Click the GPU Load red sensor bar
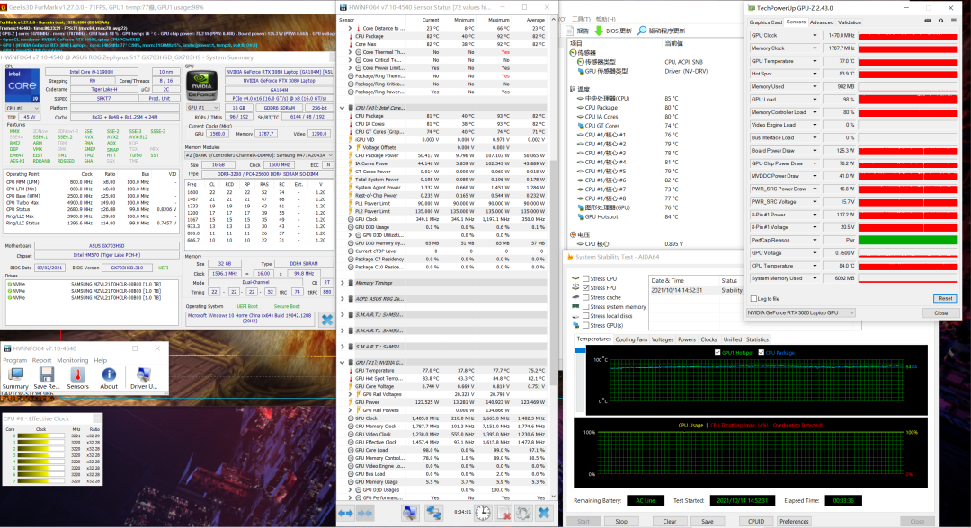Image resolution: width=971 pixels, height=528 pixels. 906,100
